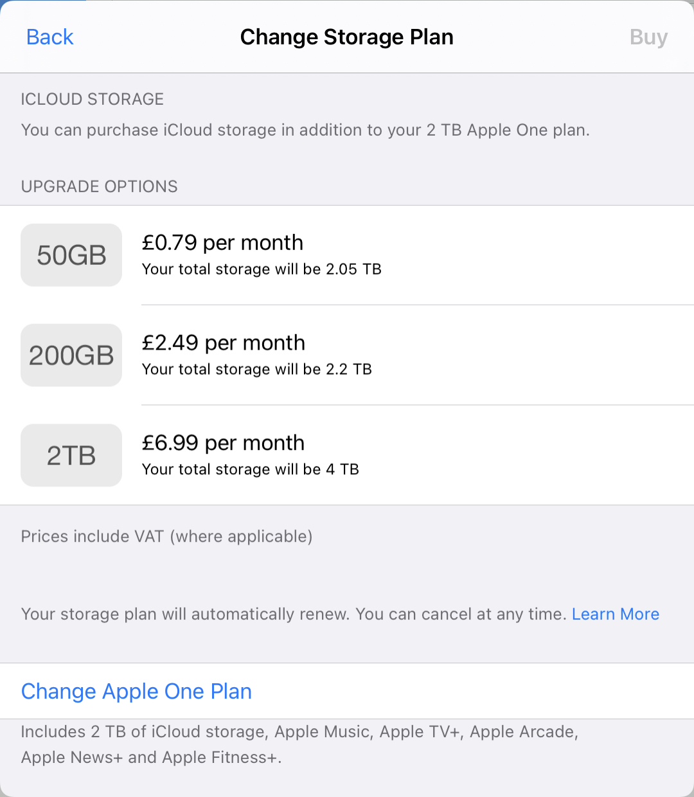Click the 2 TB Apple One plan notice
Viewport: 694px width, 797px height.
[x=305, y=130]
